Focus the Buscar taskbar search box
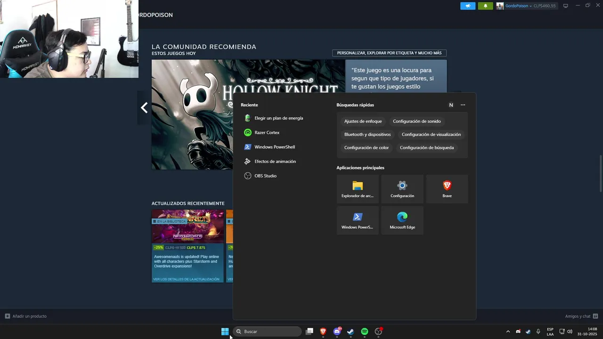 (x=268, y=331)
